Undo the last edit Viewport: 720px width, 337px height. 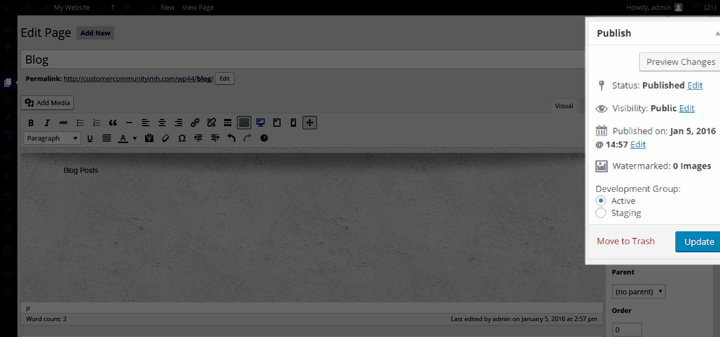tap(231, 138)
